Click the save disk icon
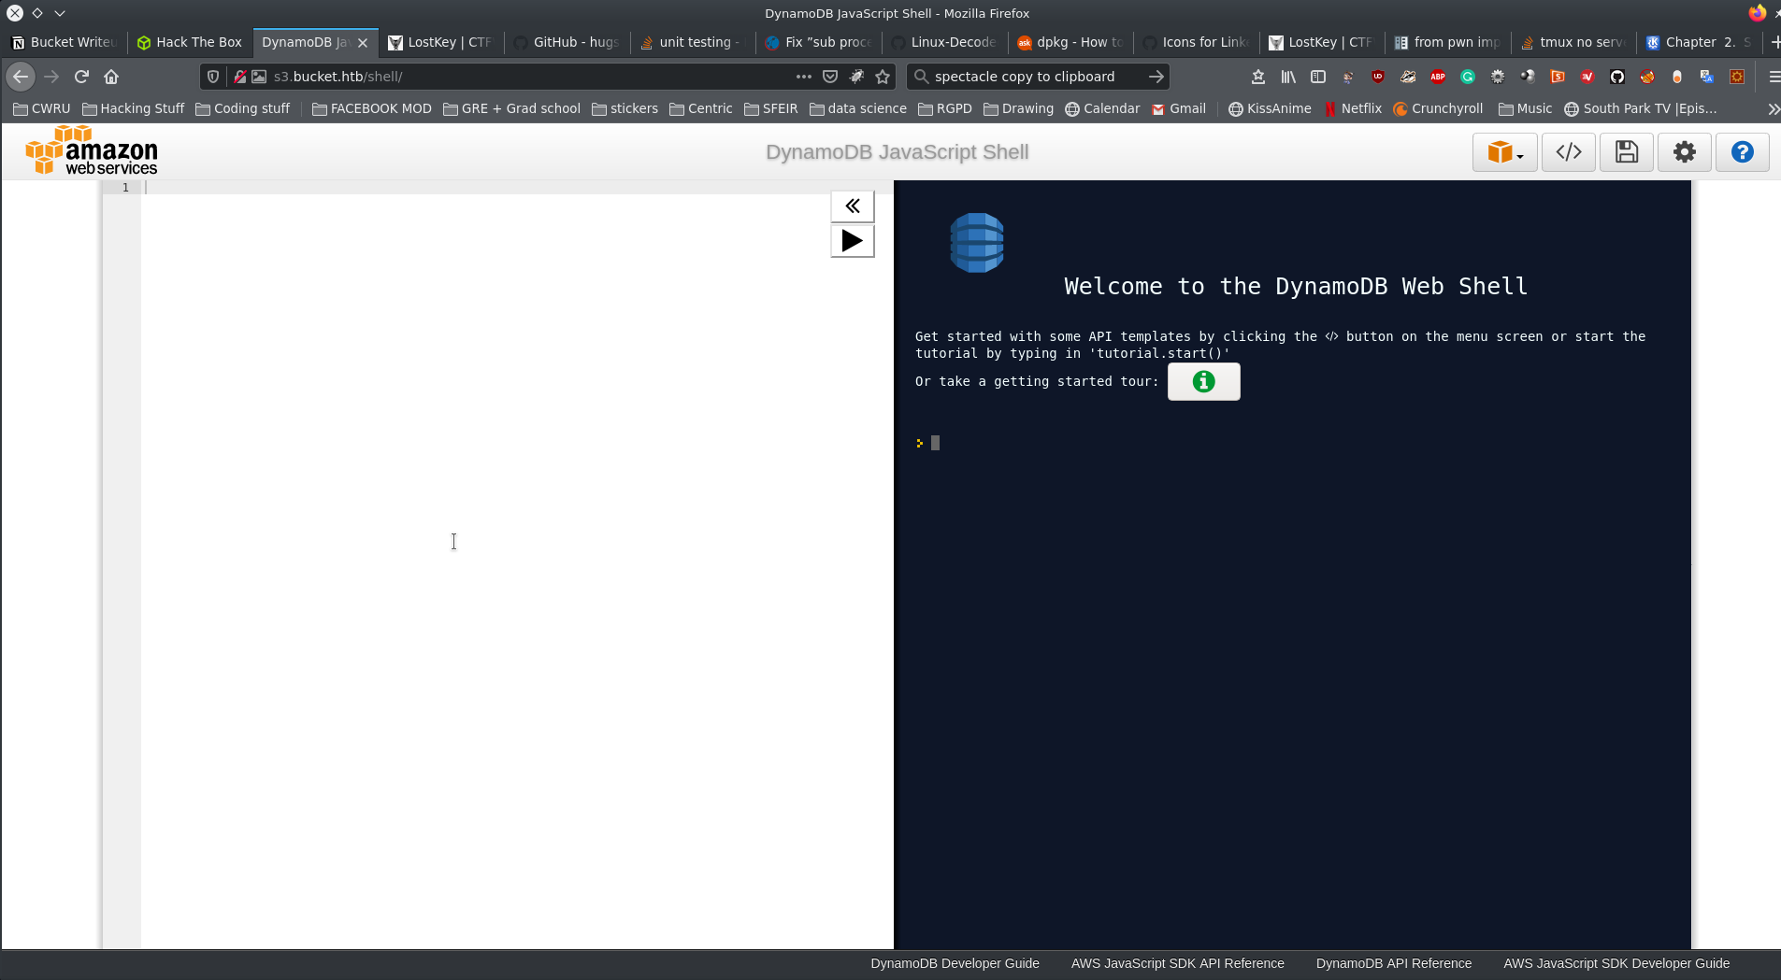Image resolution: width=1781 pixels, height=980 pixels. 1626,152
